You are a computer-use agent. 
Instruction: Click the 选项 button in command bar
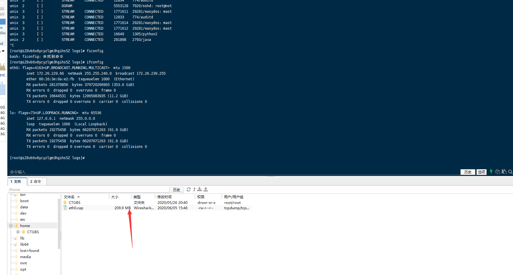pos(482,172)
